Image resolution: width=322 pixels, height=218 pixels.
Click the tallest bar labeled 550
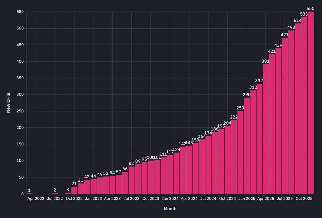310,103
